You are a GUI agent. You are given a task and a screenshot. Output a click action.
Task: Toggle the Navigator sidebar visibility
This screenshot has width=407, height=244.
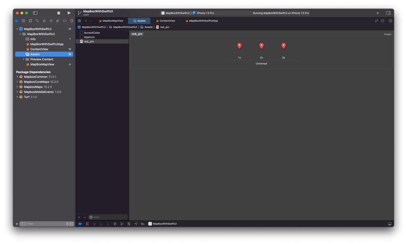pyautogui.click(x=35, y=13)
